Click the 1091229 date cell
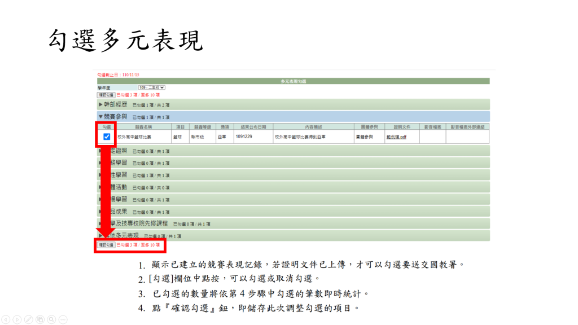 244,137
